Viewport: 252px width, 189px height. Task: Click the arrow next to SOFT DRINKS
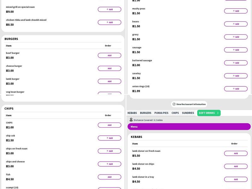[218, 113]
